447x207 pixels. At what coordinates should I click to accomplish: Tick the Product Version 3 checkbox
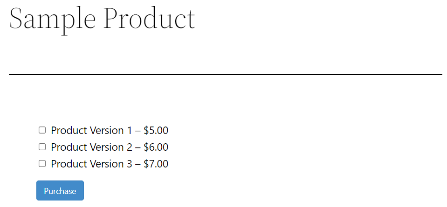(42, 164)
